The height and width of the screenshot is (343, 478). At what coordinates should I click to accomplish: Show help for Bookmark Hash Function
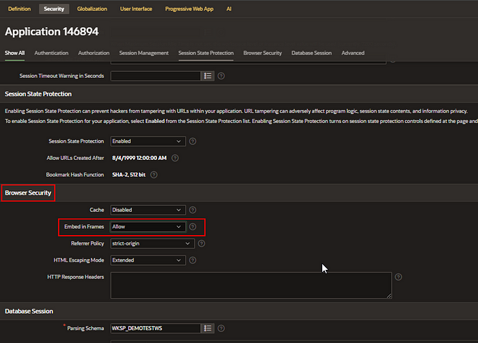[x=154, y=175]
